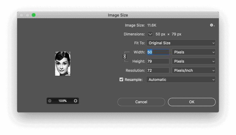Click into the Width input field
The image size is (236, 135).
[158, 52]
